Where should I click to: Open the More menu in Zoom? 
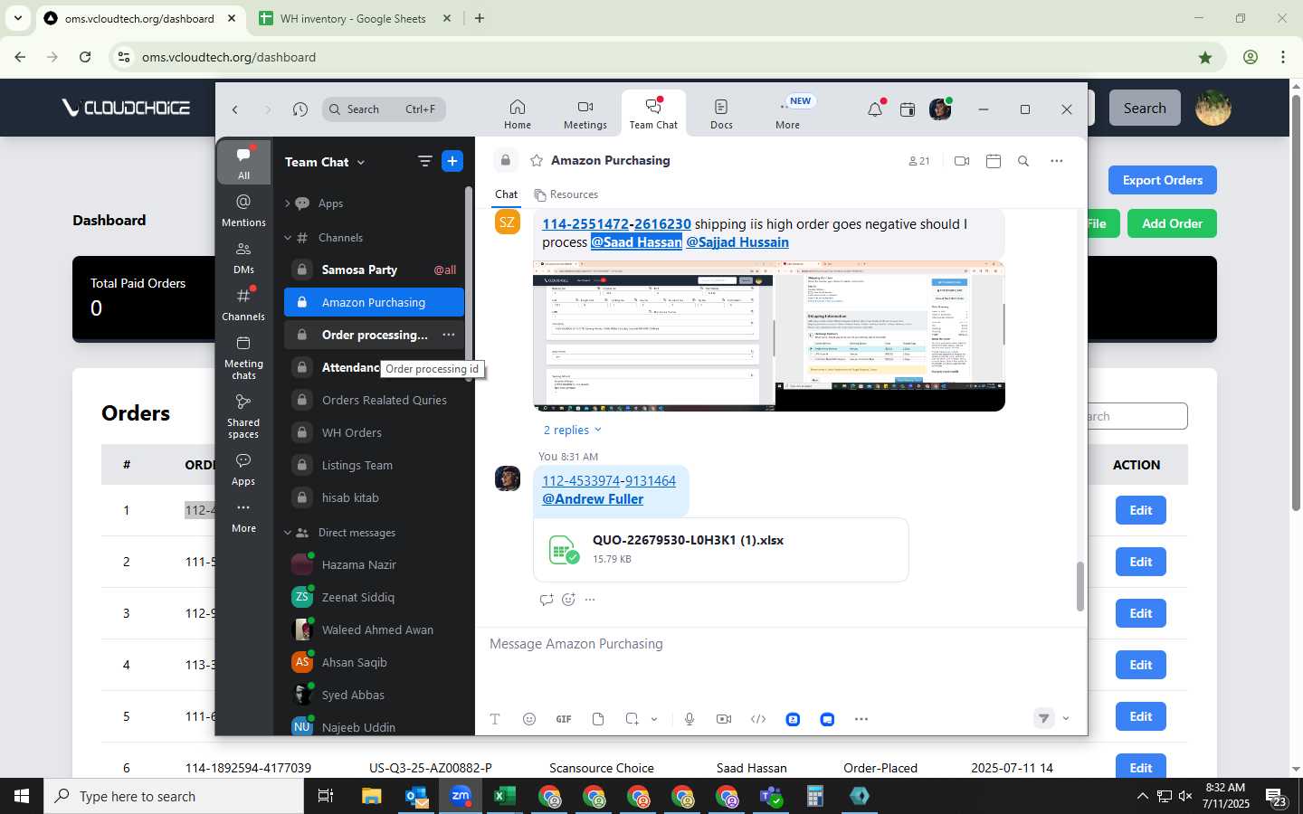pyautogui.click(x=787, y=114)
